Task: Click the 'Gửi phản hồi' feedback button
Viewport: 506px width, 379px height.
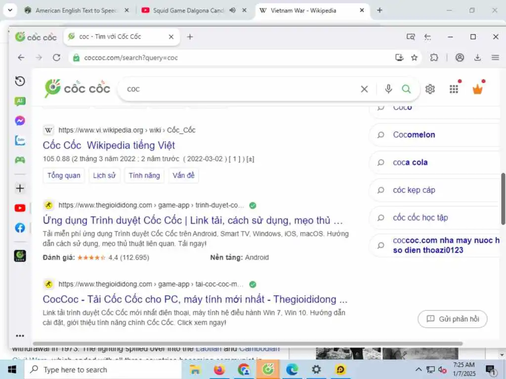Action: (x=453, y=319)
